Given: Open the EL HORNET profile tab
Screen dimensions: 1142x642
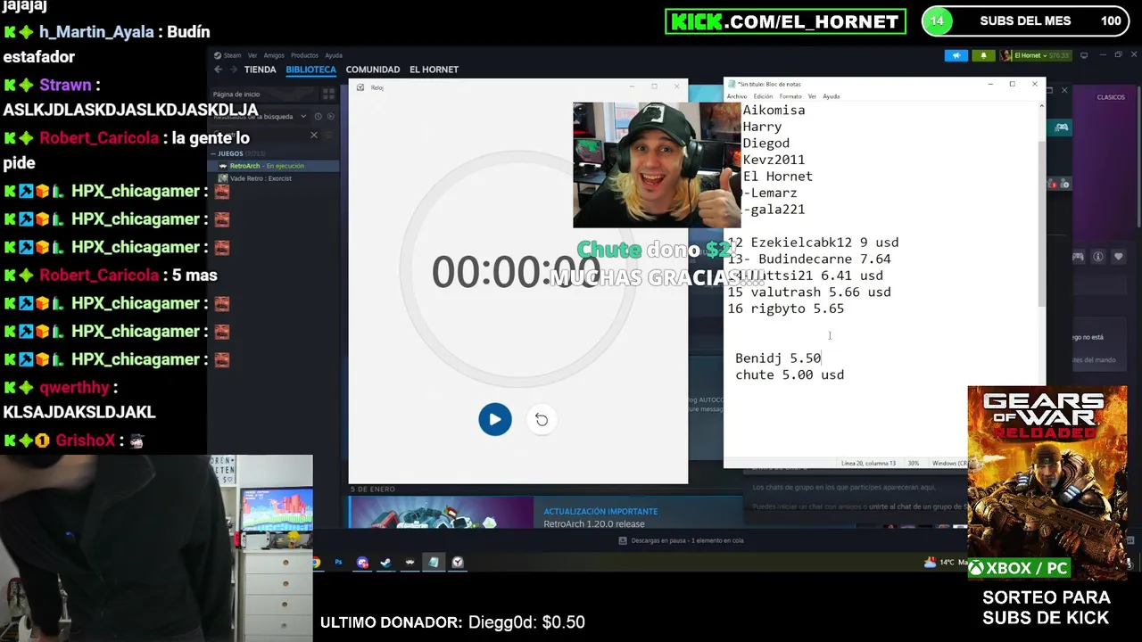Looking at the screenshot, I should (434, 70).
